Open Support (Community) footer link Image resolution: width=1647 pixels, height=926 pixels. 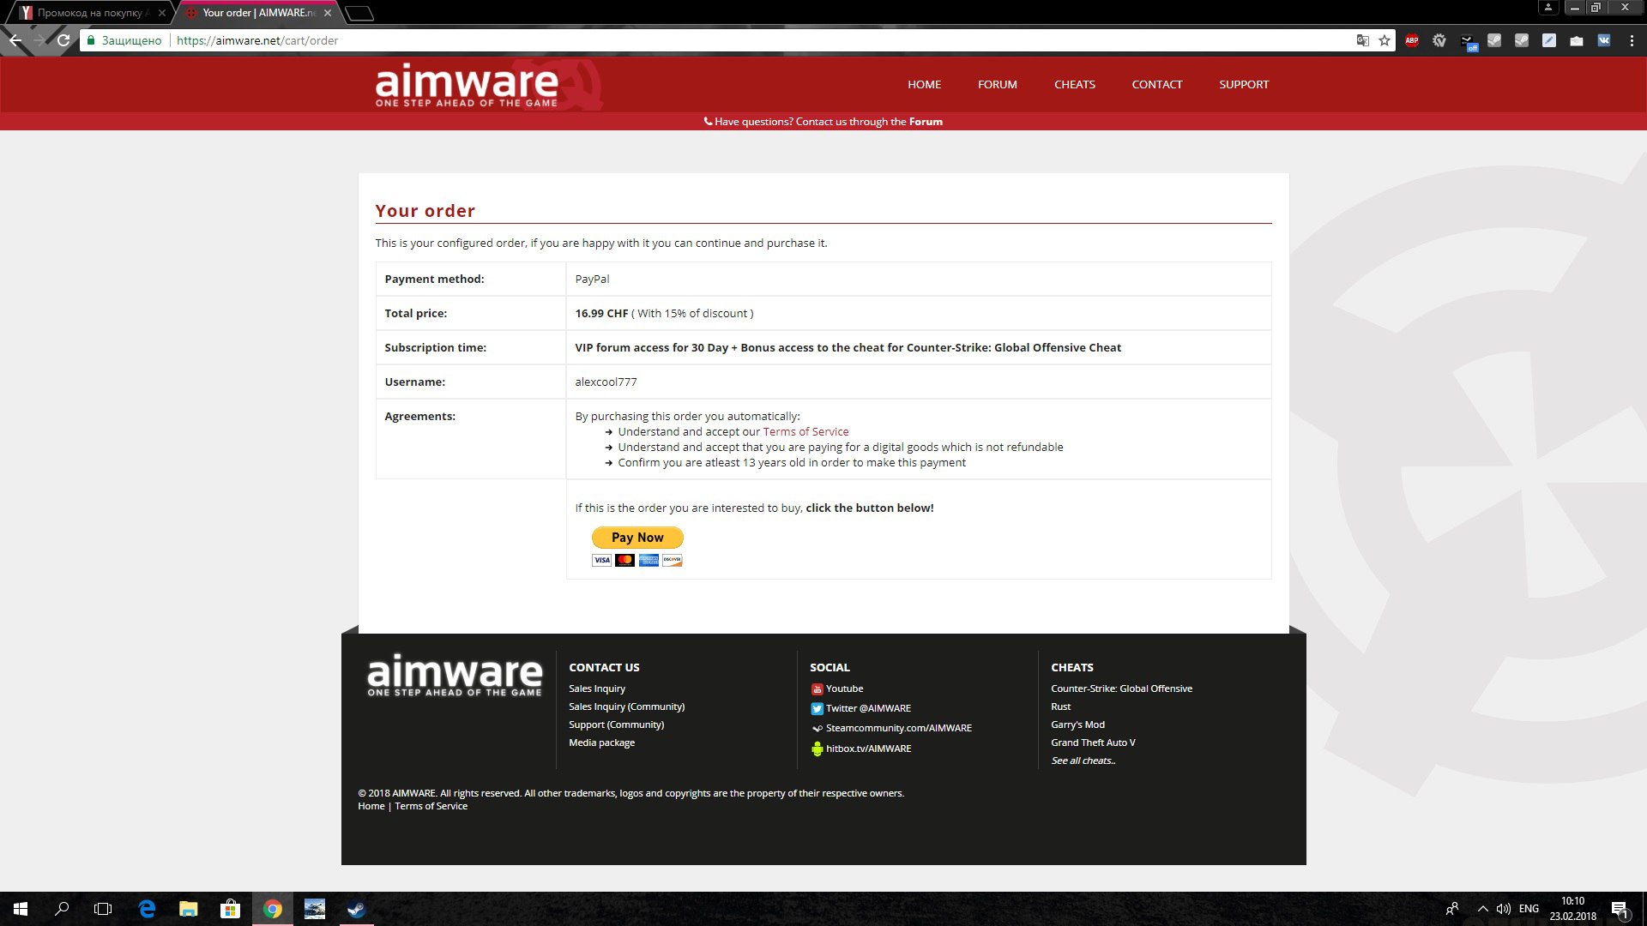(x=616, y=725)
